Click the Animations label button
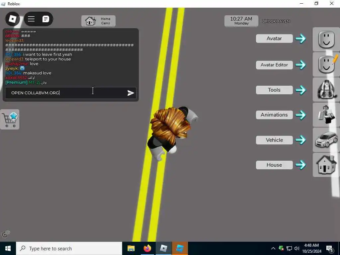 [274, 115]
